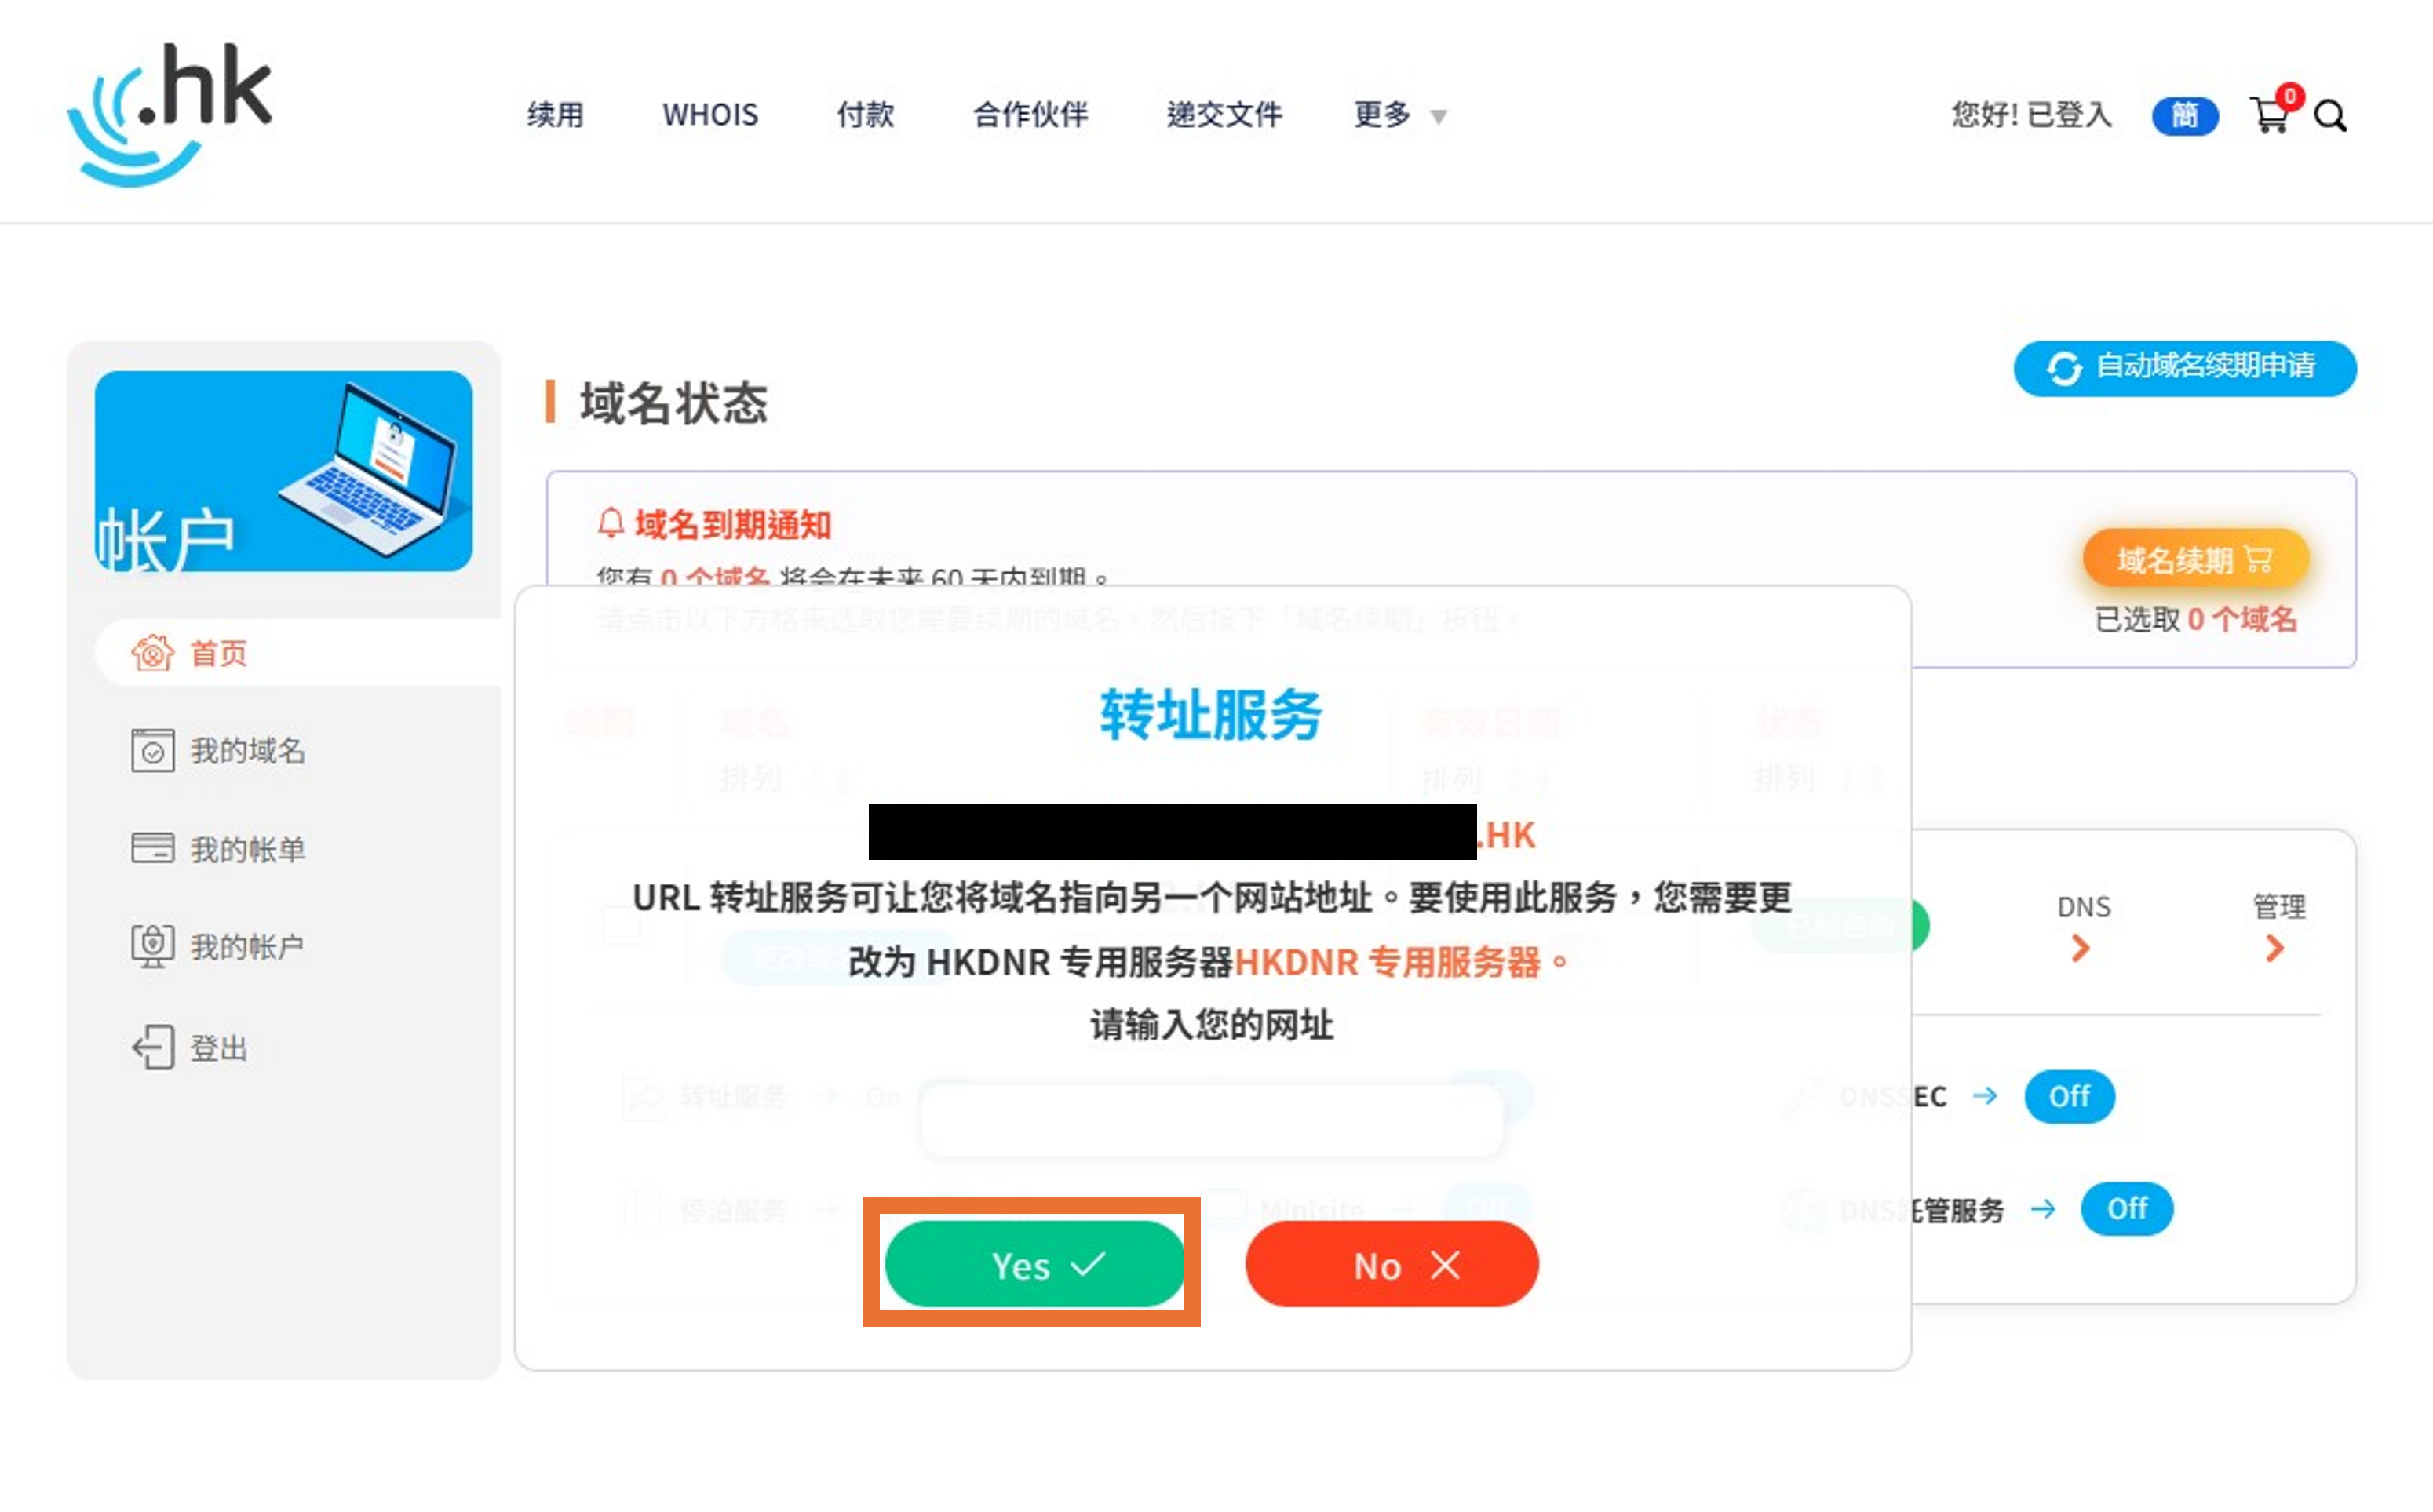Open 我的帐单 billing in sidebar

pyautogui.click(x=247, y=849)
